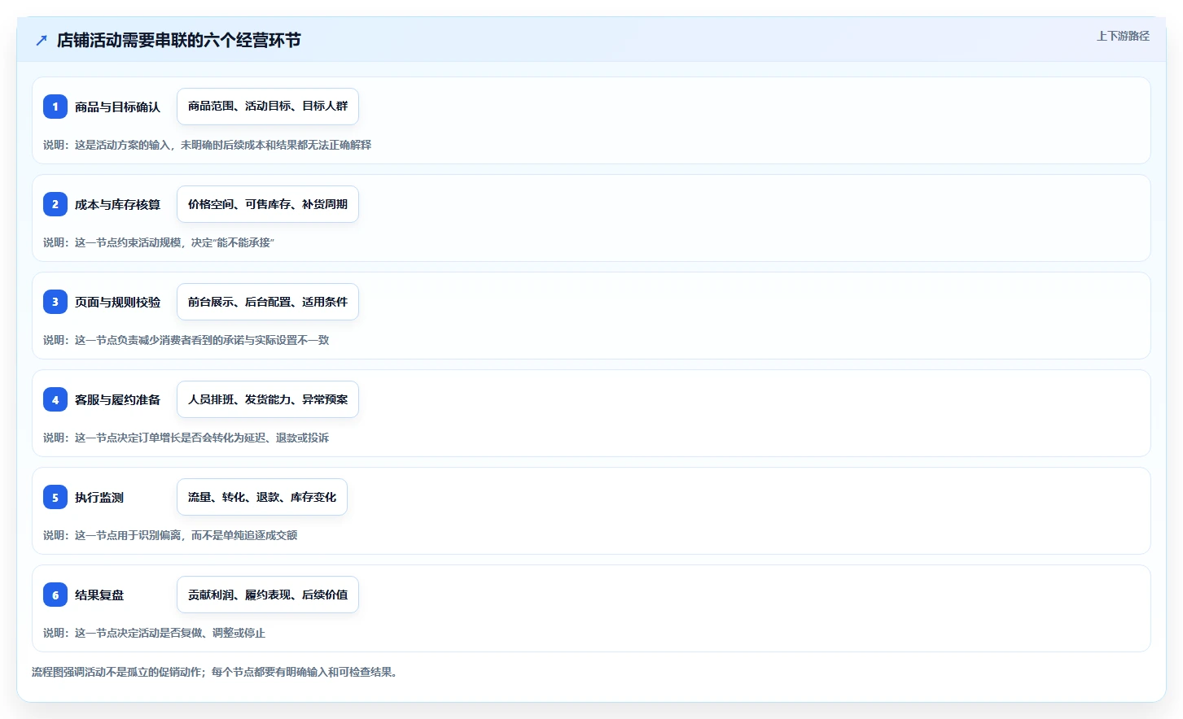The height and width of the screenshot is (719, 1183).
Task: Select step badge number 3
Action: [55, 302]
